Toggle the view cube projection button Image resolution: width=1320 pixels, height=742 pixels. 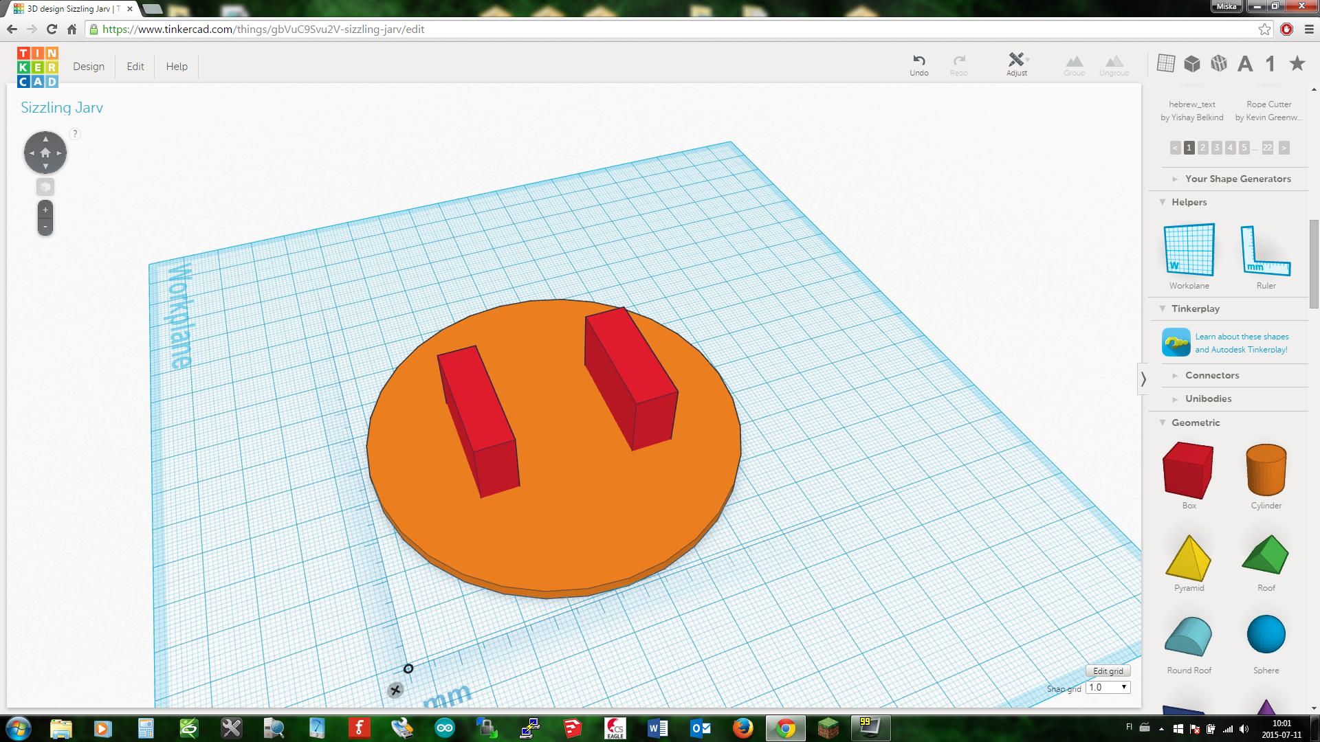pyautogui.click(x=45, y=187)
